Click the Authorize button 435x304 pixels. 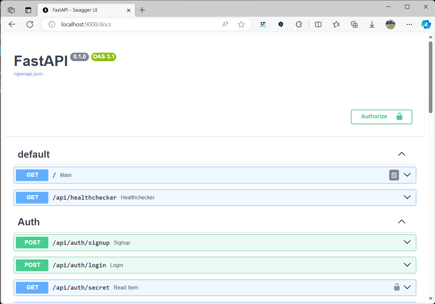(381, 117)
